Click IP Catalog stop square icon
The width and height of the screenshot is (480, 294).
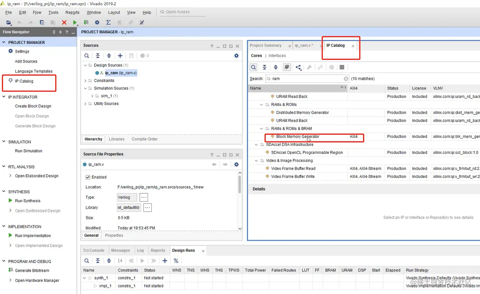click(342, 67)
